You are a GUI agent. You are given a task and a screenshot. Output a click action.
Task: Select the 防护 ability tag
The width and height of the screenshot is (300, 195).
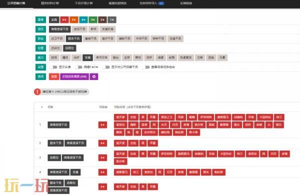pos(149,57)
